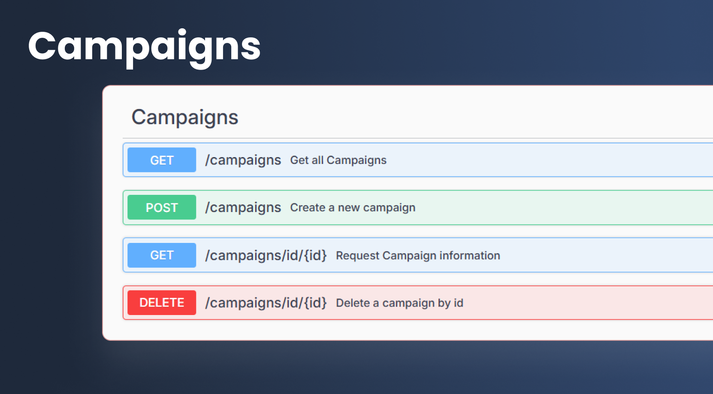Open the /campaigns/id/{id} path in the GET row

pos(266,255)
